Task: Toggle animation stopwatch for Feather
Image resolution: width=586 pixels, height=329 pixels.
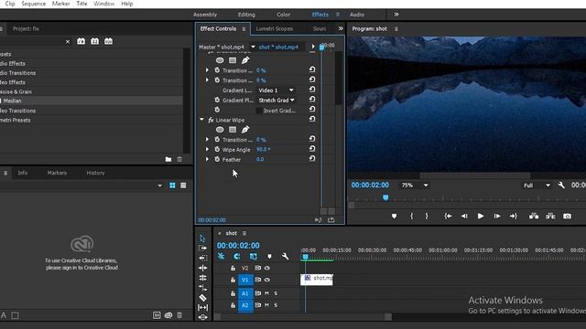Action: pyautogui.click(x=217, y=159)
